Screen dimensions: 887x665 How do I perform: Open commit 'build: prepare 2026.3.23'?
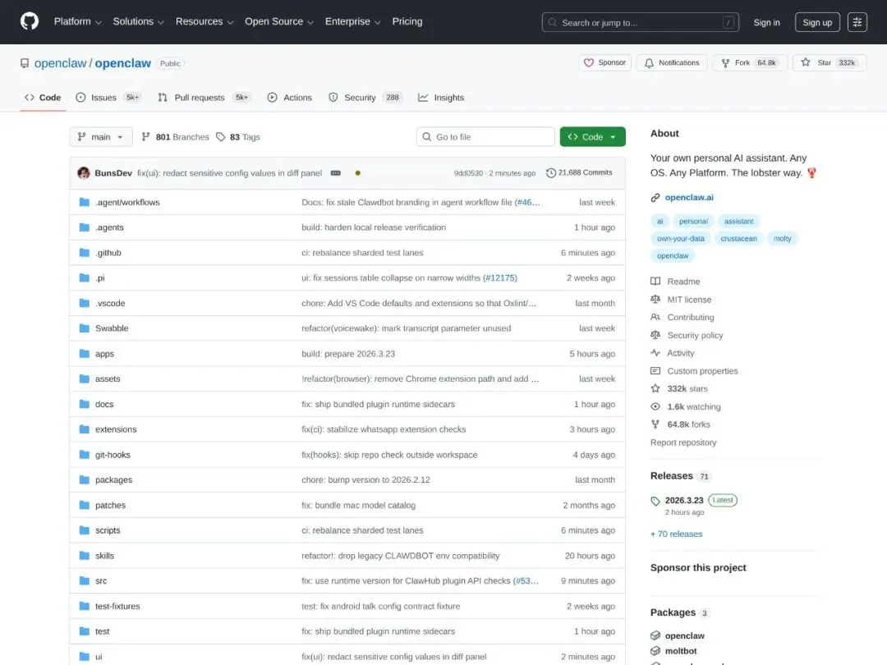coord(348,353)
